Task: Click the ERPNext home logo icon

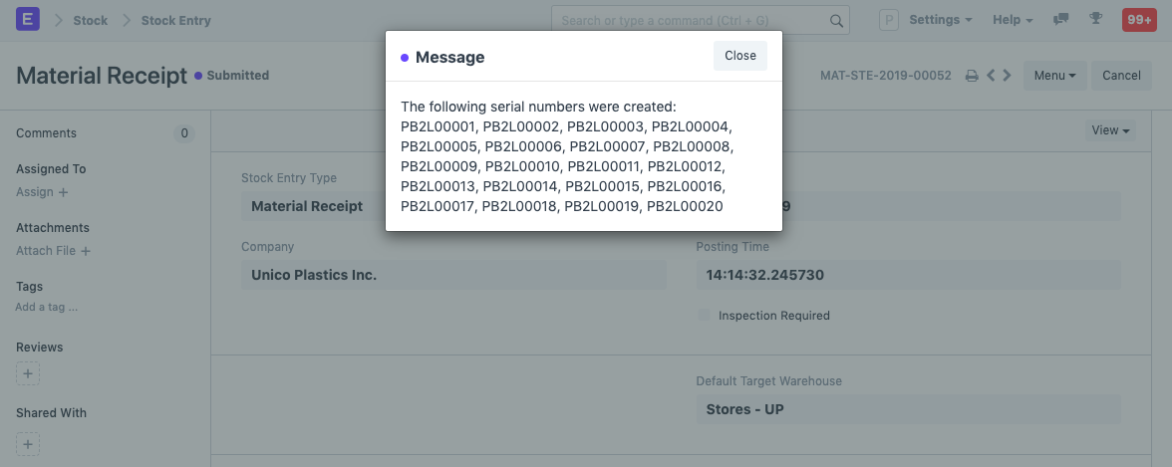Action: (28, 20)
